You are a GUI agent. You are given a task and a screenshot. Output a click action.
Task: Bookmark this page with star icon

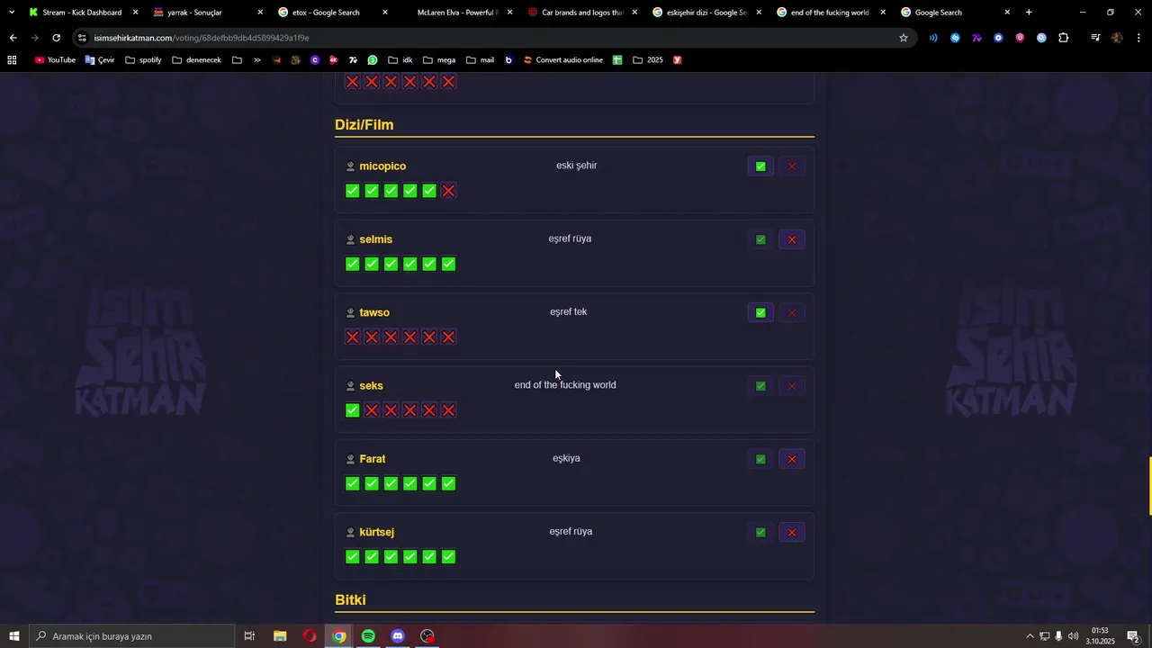904,38
